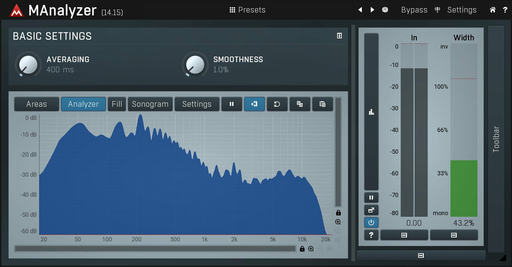
Task: Go to the previous preset arrow
Action: 360,10
